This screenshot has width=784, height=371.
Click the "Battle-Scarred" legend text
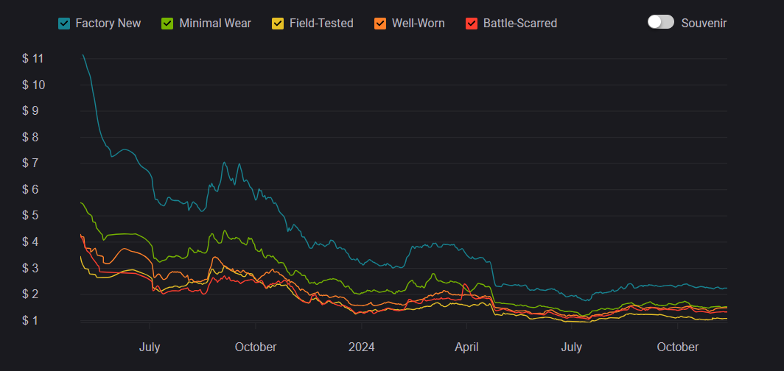click(x=520, y=24)
